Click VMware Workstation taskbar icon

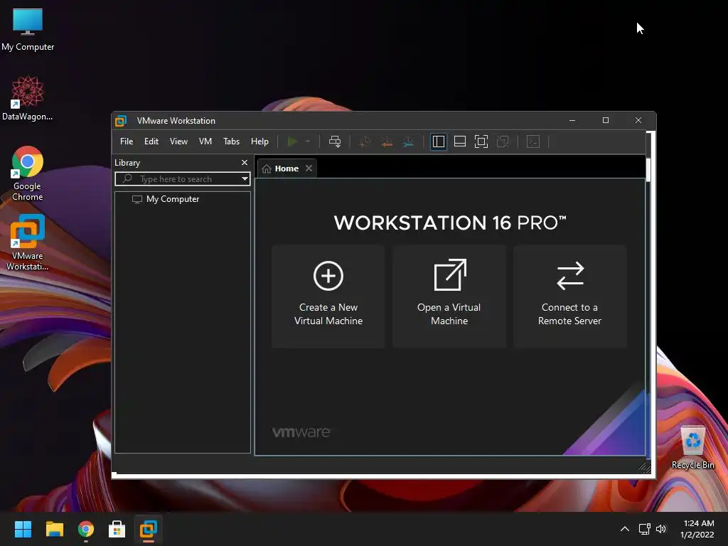[149, 529]
